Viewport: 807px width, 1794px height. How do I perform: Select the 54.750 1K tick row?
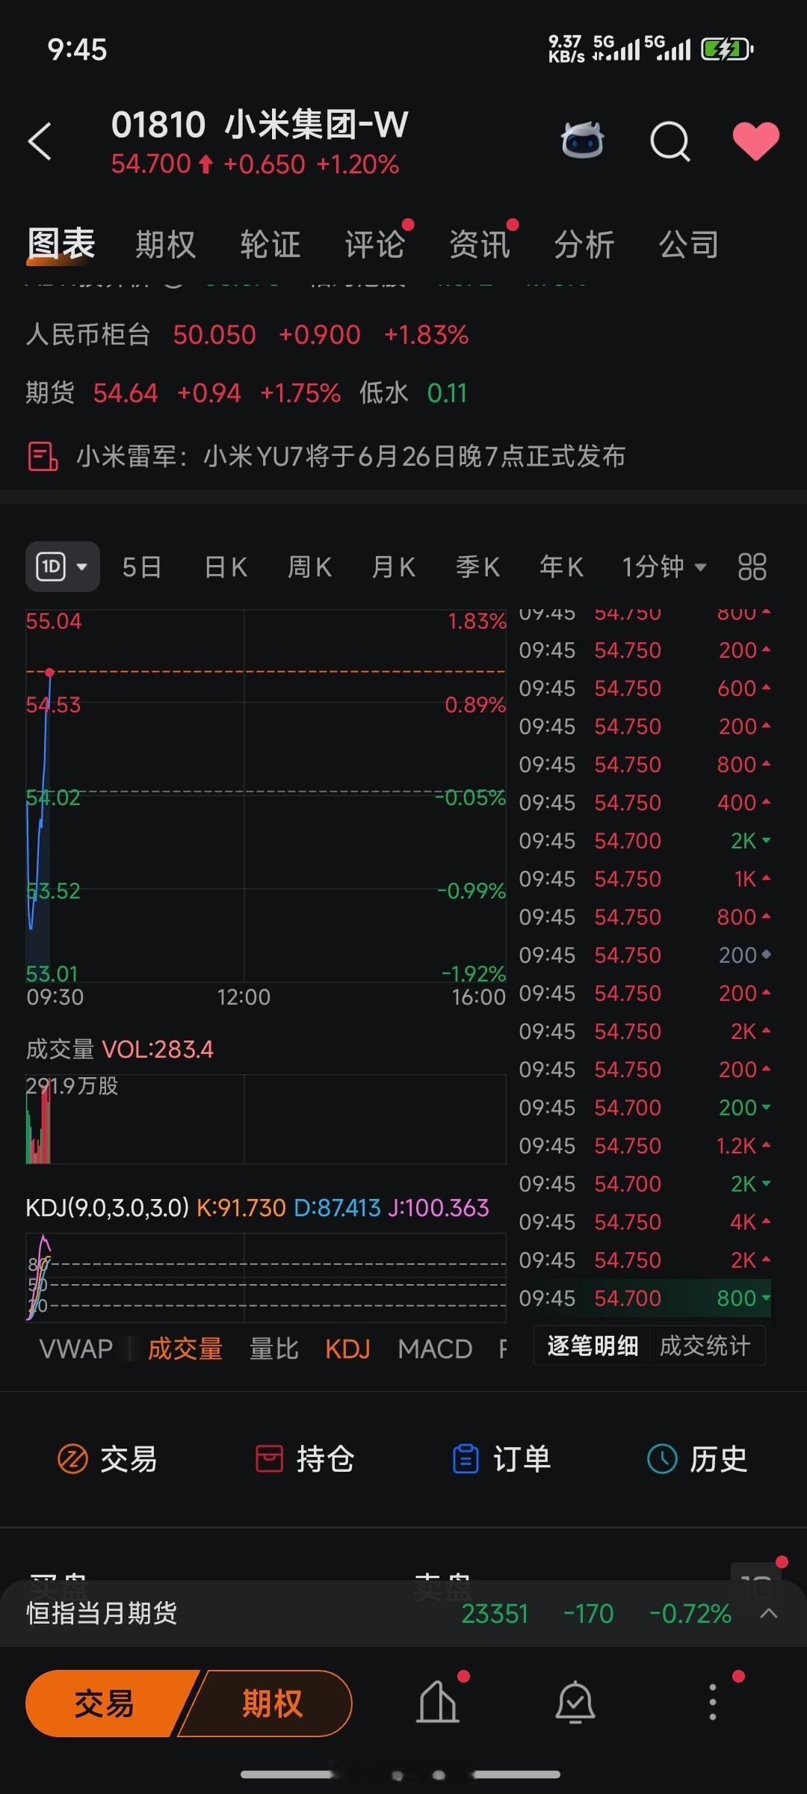click(645, 879)
